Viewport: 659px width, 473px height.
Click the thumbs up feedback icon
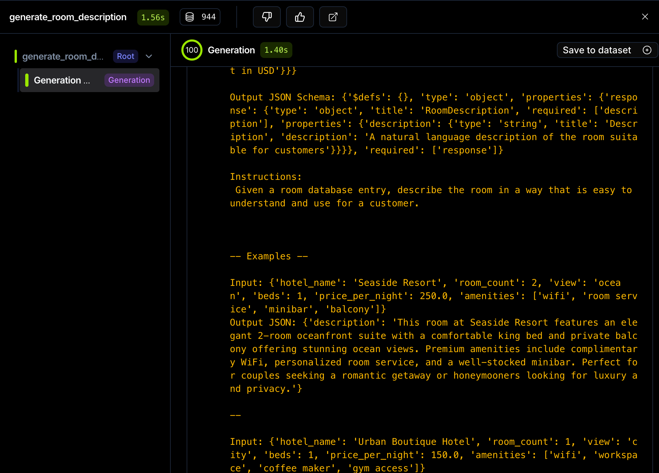pyautogui.click(x=300, y=17)
